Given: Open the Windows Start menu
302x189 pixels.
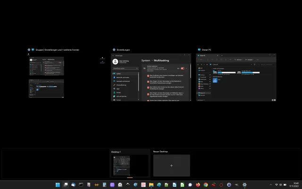Looking at the screenshot, I should [x=58, y=184].
